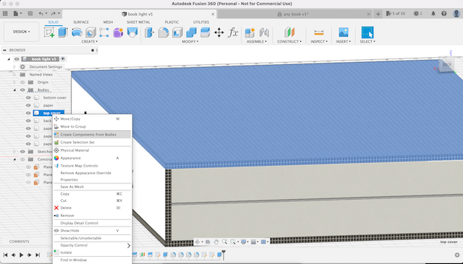Toggle visibility of the back body
Image resolution: width=463 pixels, height=264 pixels.
coord(28,120)
